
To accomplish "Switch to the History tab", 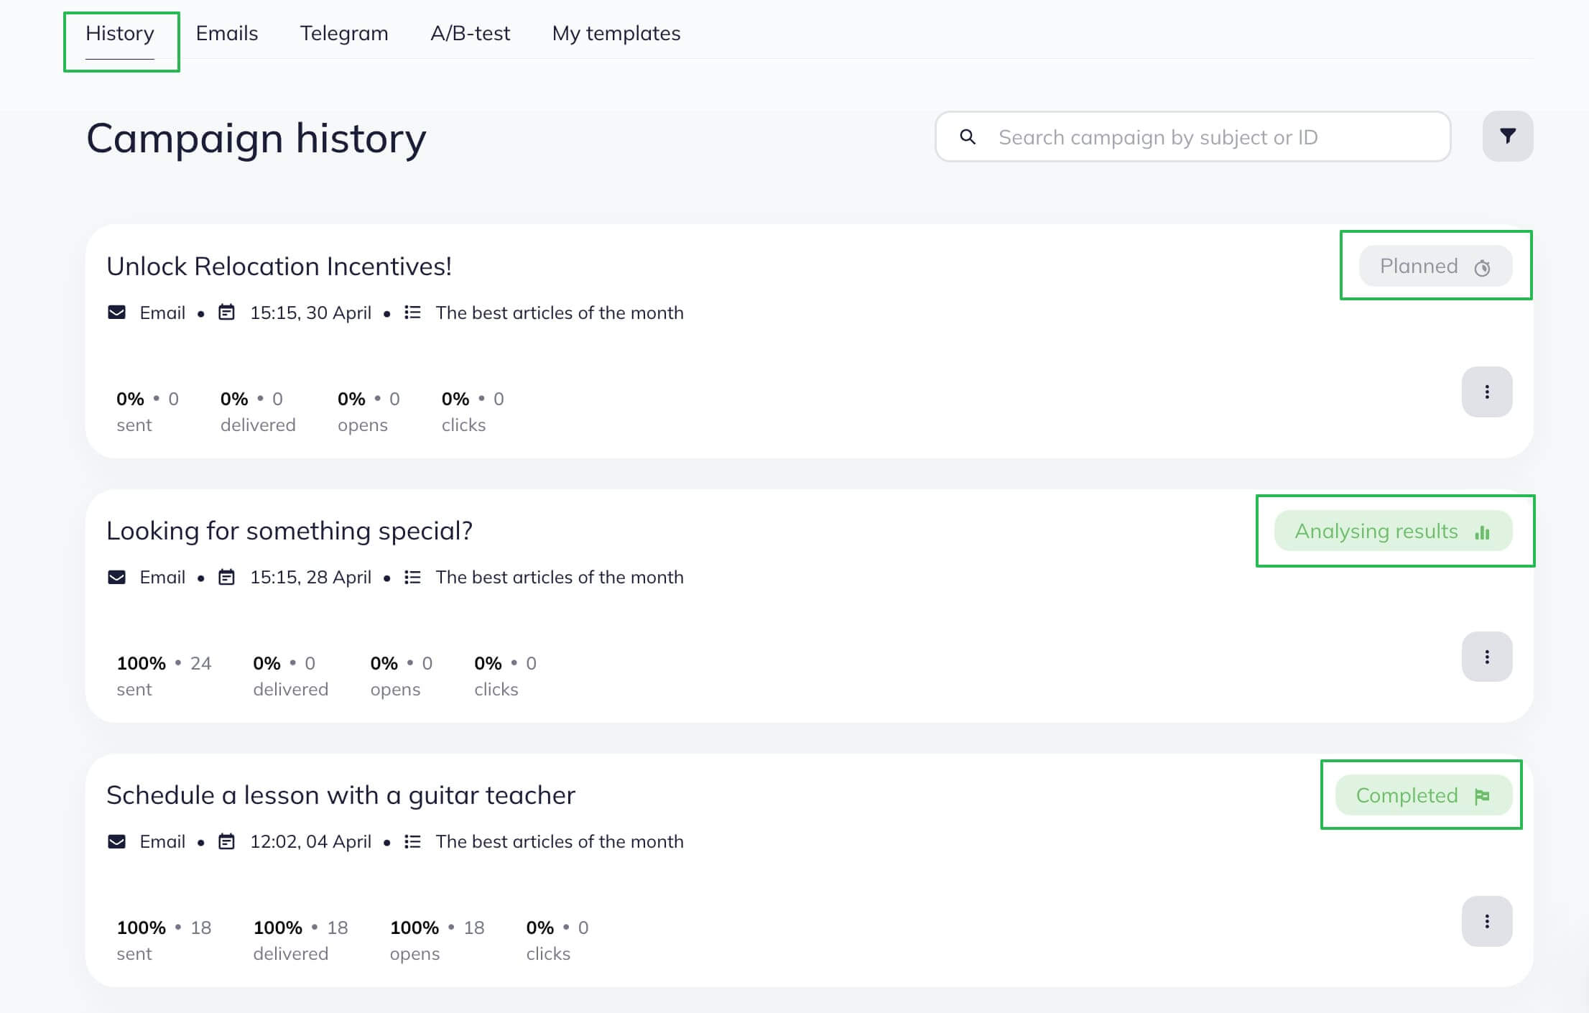I will tap(120, 34).
